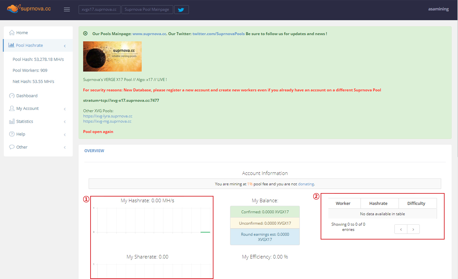This screenshot has height=279, width=458.
Task: Click the Pool open again notice
Action: click(x=98, y=132)
